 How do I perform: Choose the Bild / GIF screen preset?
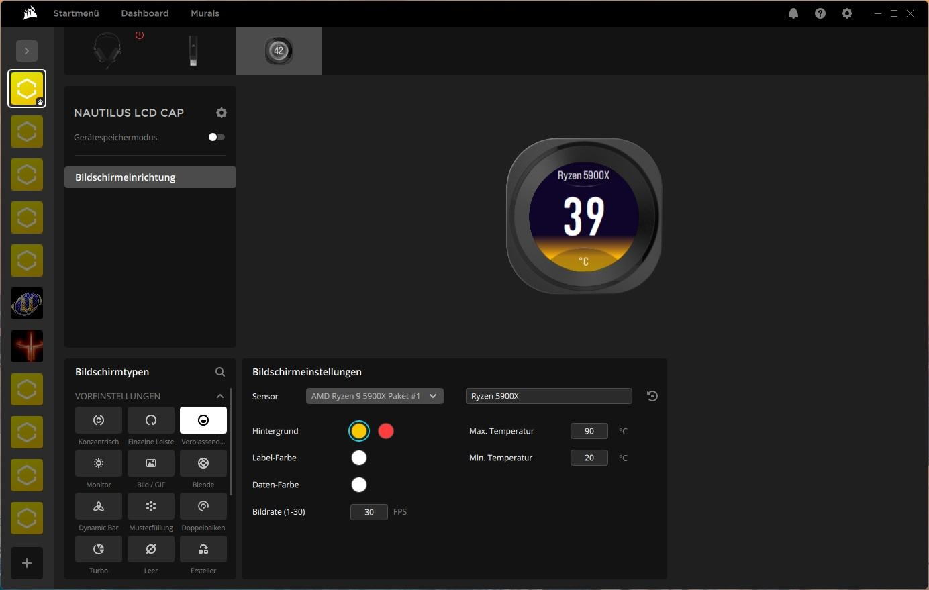[151, 463]
